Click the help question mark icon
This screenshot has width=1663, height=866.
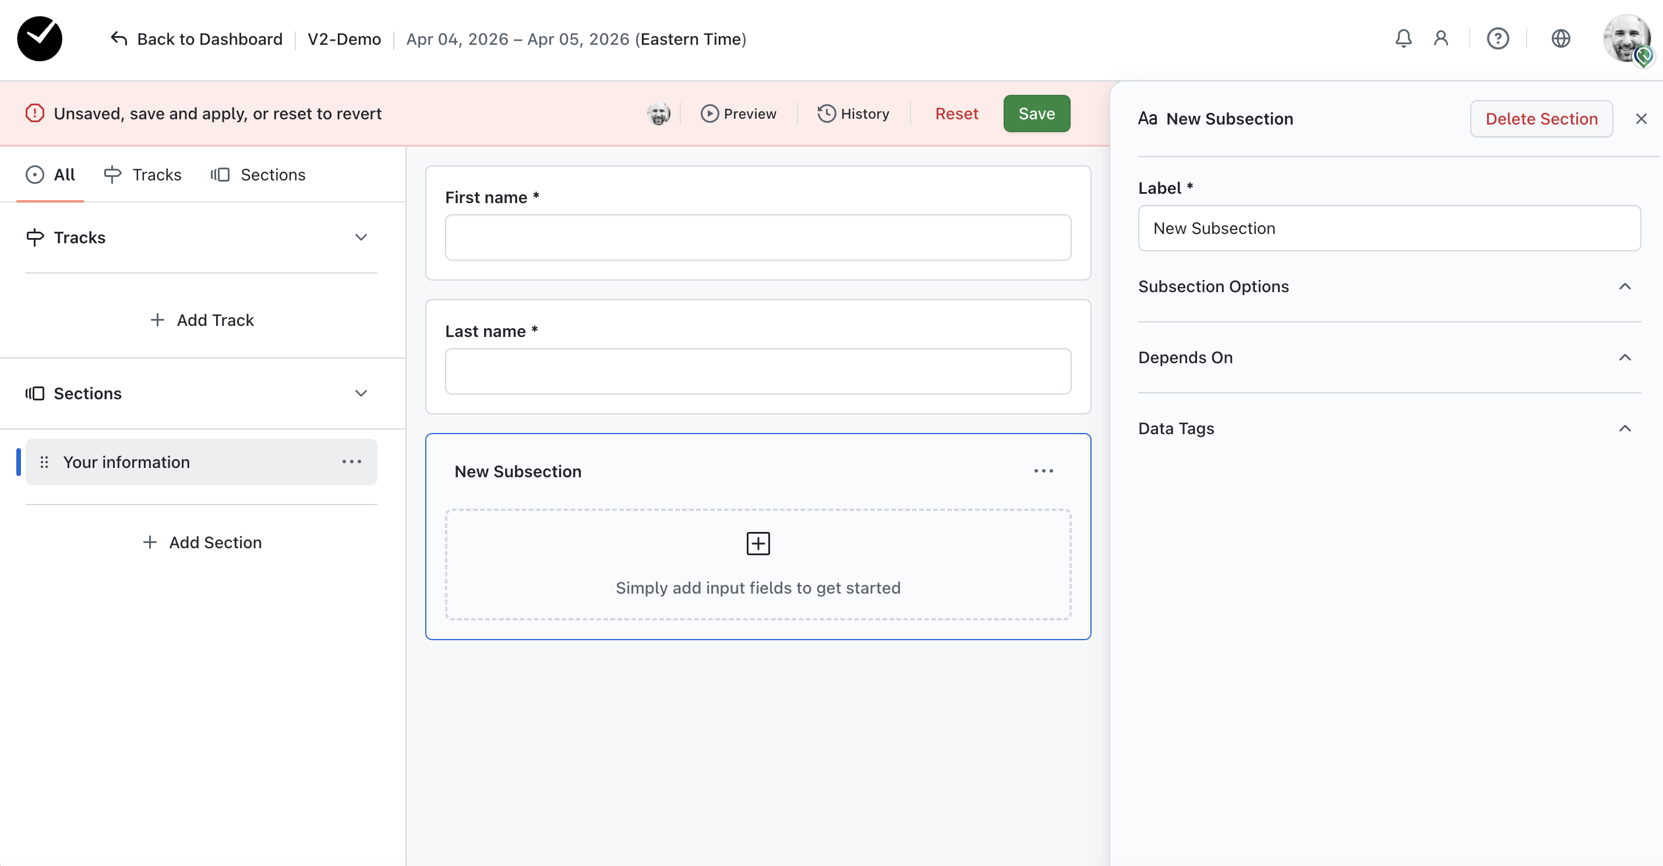(x=1497, y=38)
